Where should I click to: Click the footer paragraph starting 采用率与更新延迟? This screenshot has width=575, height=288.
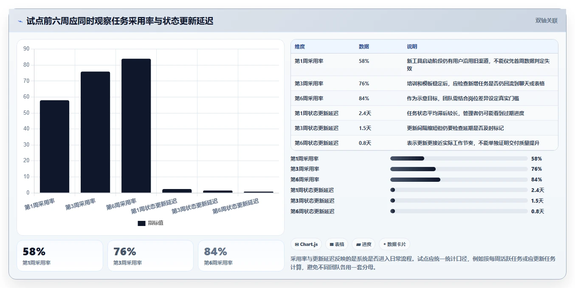pyautogui.click(x=423, y=263)
